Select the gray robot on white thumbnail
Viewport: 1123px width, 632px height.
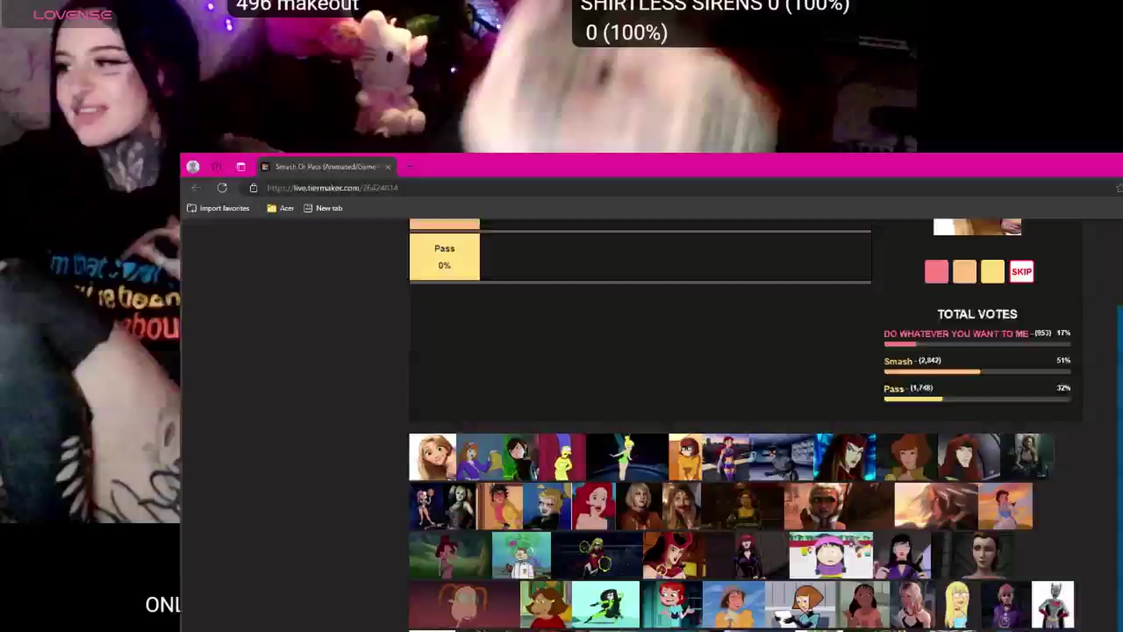(x=1053, y=604)
